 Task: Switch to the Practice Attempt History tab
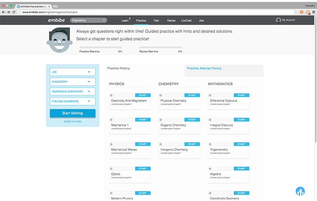click(x=224, y=70)
